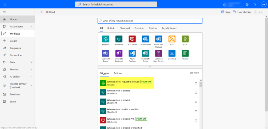The width and height of the screenshot is (268, 129).
Task: Select the SQL Server connector icon
Action: coord(132,39)
